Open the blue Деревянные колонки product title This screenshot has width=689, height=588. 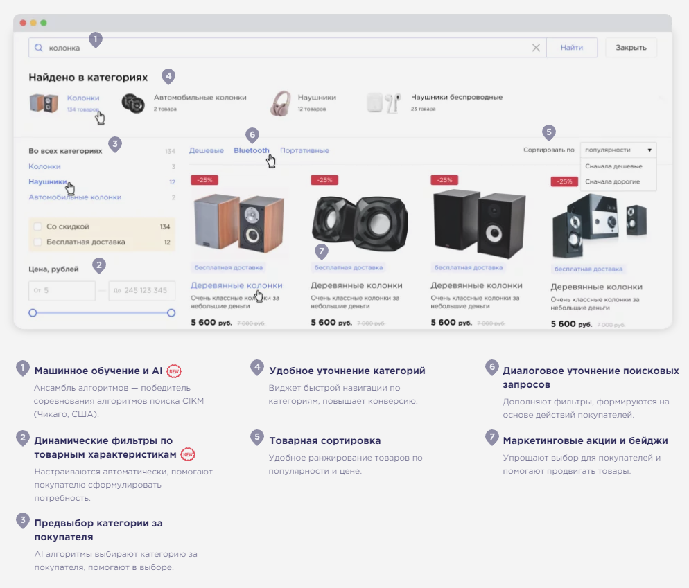pyautogui.click(x=236, y=285)
